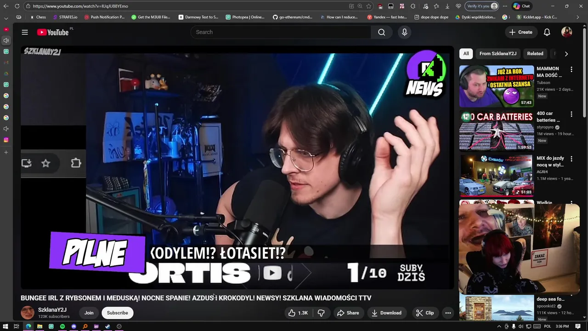Viewport: 588px width, 331px height.
Task: Clip this video
Action: tap(425, 313)
